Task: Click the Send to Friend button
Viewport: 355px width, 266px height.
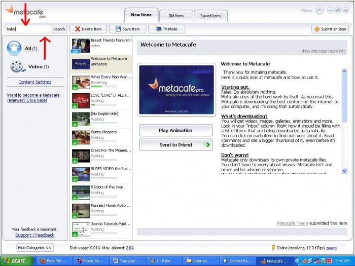Action: pyautogui.click(x=175, y=145)
